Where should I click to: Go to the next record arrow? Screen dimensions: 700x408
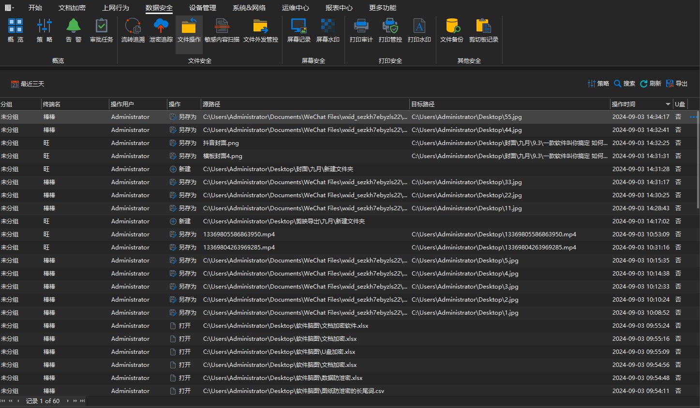click(68, 401)
